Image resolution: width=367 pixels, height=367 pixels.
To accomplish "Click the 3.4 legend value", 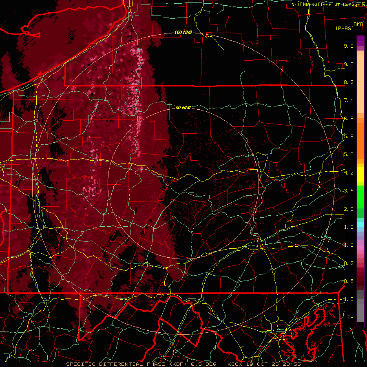I will [349, 191].
